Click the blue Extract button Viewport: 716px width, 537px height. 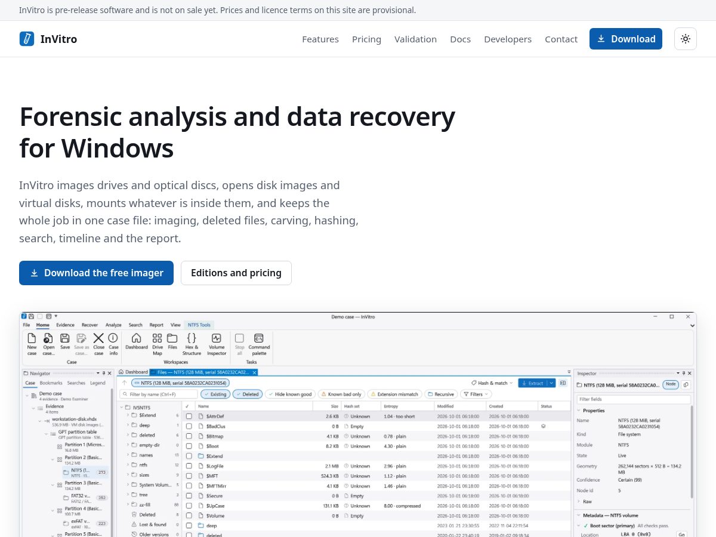(x=533, y=383)
